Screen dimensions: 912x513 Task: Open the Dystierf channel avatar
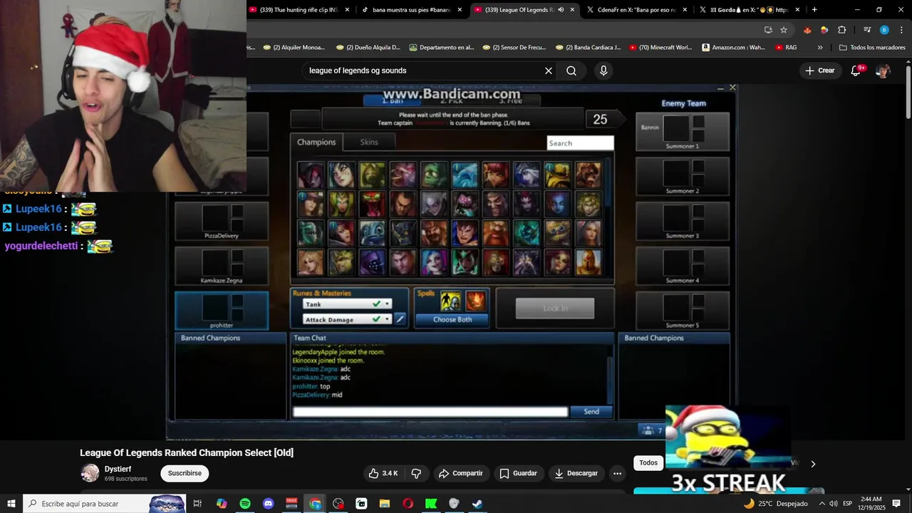pos(90,473)
